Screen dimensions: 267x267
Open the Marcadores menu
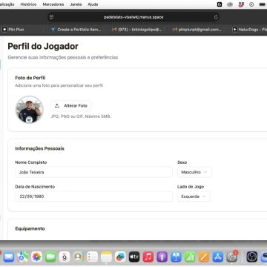coord(53,4)
